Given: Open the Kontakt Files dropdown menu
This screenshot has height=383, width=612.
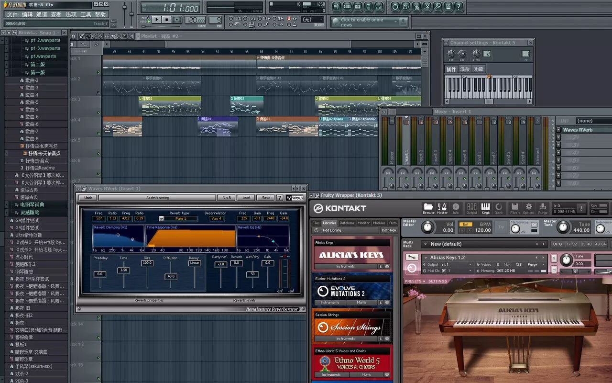Looking at the screenshot, I should pos(515,208).
